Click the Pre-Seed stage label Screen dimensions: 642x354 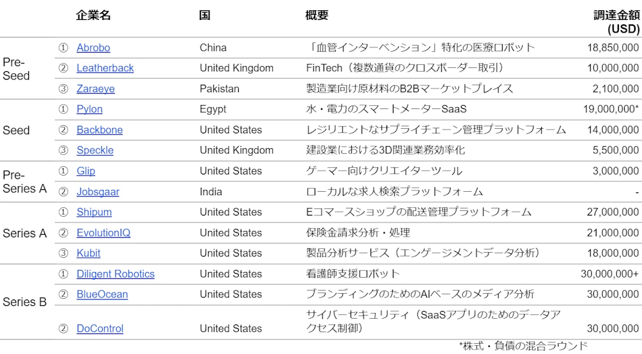pyautogui.click(x=16, y=69)
